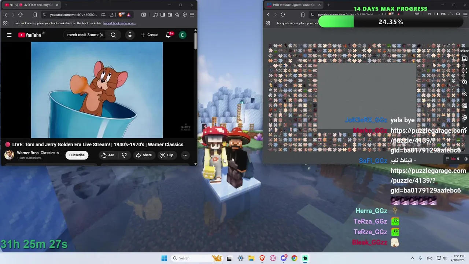Open Warner Bros. Classics channel avatar

9,155
